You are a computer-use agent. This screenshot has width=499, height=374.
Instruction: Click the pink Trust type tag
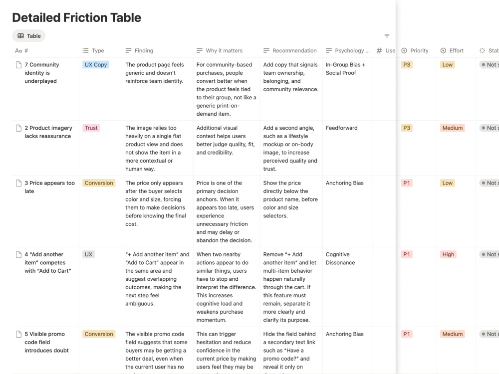[91, 128]
